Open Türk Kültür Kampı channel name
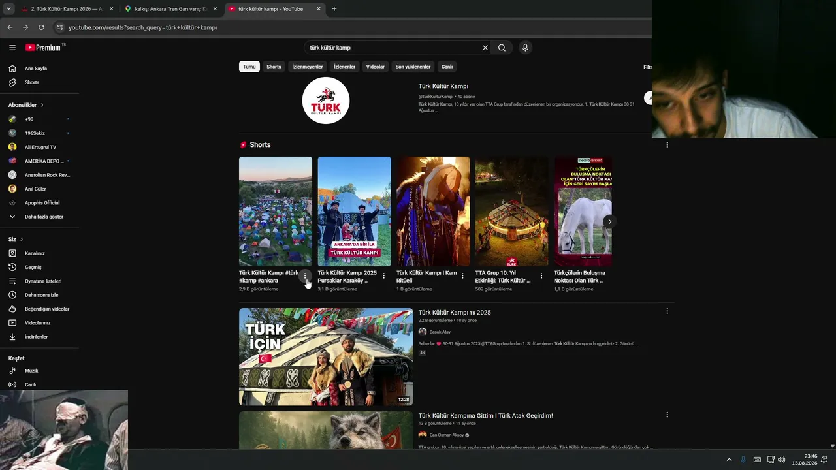This screenshot has width=836, height=470. 443,86
